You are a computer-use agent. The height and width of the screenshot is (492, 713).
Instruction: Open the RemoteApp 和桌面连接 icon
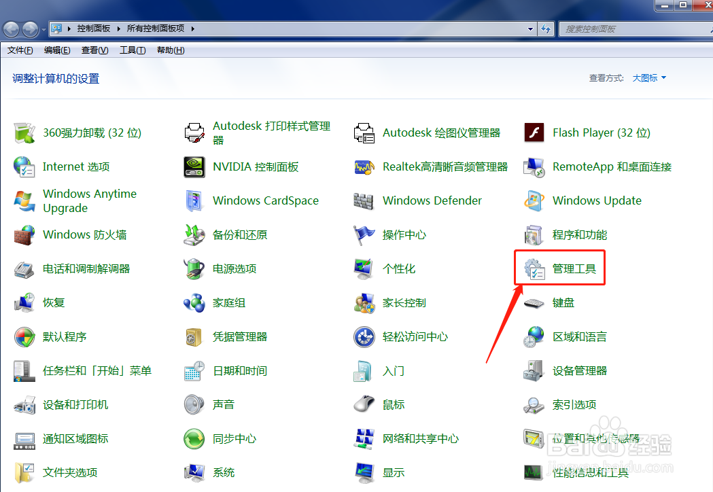tap(534, 167)
